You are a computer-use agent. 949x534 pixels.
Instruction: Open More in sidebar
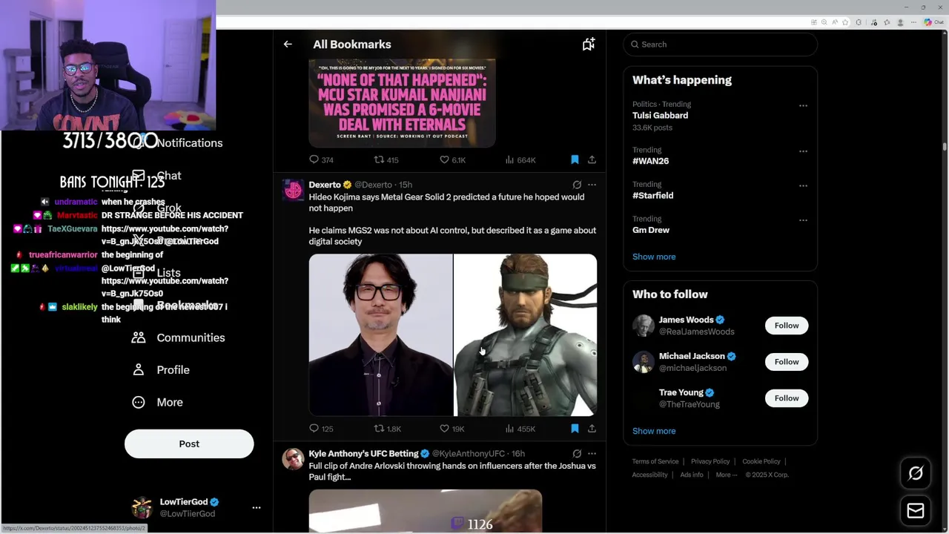pos(157,402)
